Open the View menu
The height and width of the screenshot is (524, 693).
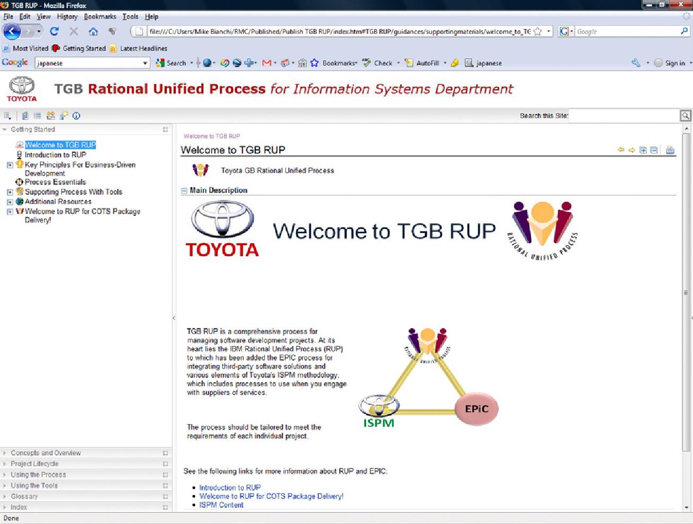coord(44,16)
